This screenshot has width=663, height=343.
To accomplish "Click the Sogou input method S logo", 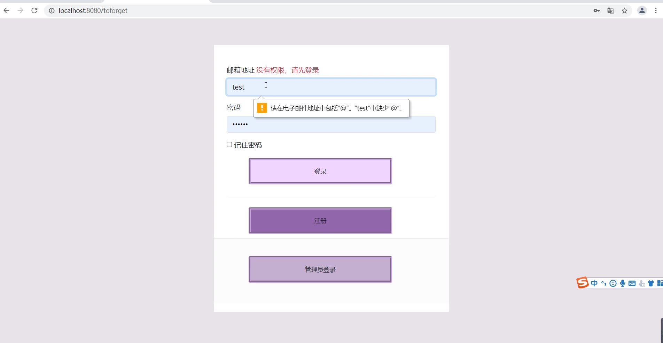I will (x=582, y=282).
